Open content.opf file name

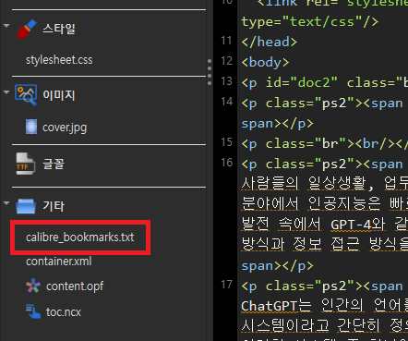(75, 286)
